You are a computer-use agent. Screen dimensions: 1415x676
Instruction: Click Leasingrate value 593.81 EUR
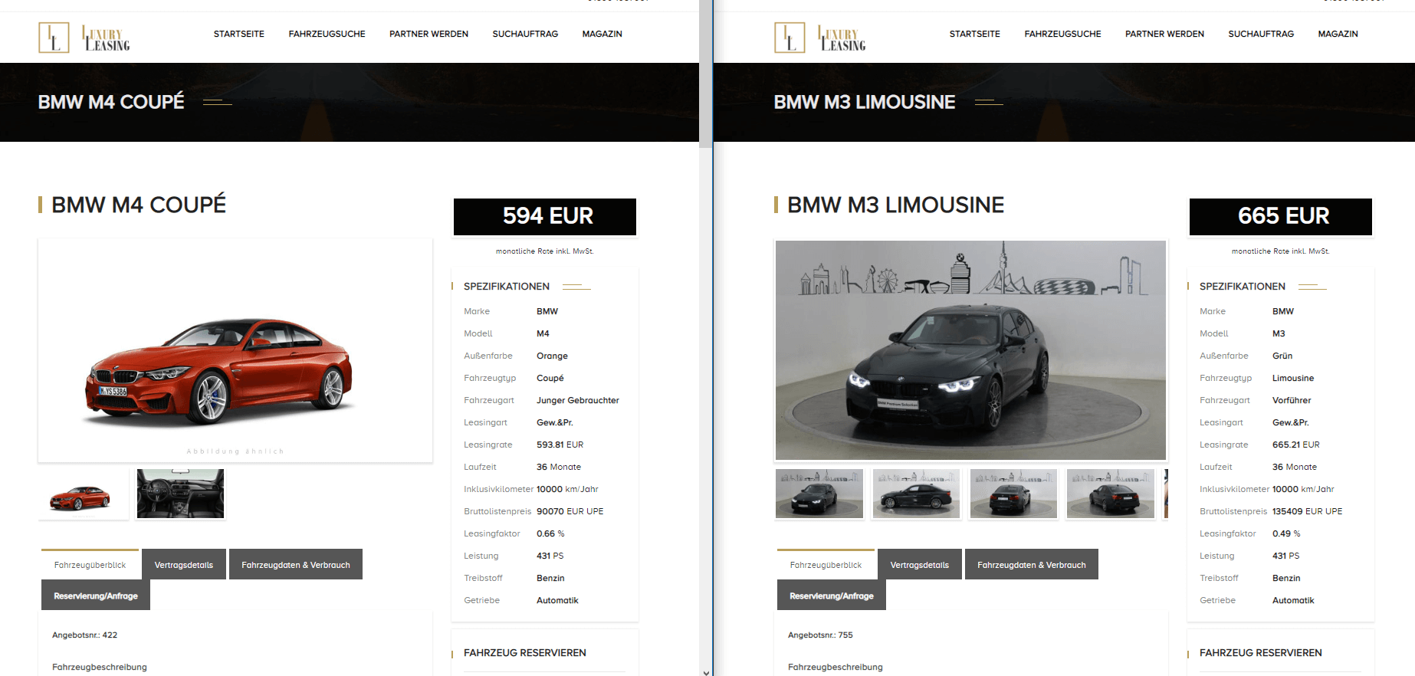pyautogui.click(x=560, y=445)
